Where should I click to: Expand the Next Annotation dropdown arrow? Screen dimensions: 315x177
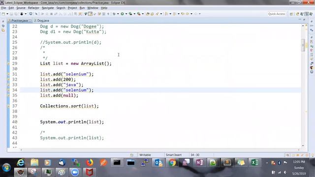170,14
